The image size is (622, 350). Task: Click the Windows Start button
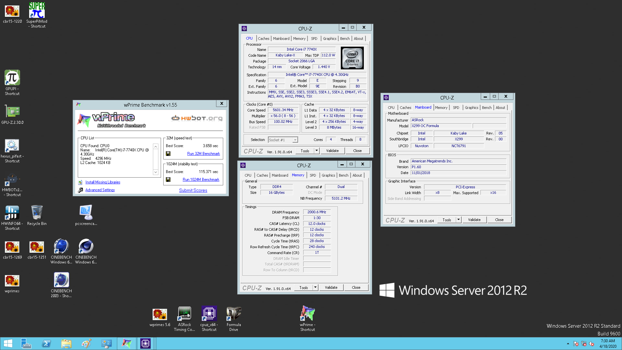8,344
